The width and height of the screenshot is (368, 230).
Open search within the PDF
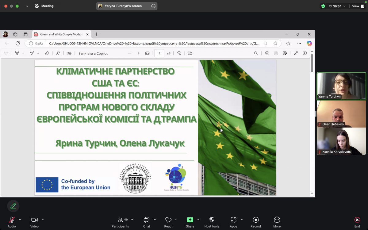(256, 53)
